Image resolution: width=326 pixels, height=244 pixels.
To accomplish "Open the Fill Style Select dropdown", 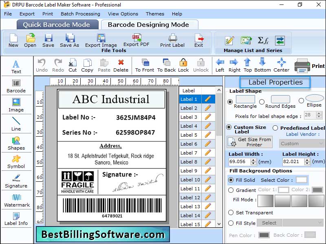I will 269,222.
